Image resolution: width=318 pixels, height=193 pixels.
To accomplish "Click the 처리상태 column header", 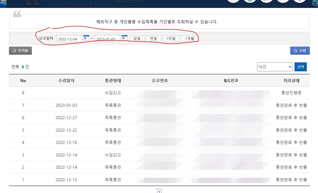I will [291, 81].
